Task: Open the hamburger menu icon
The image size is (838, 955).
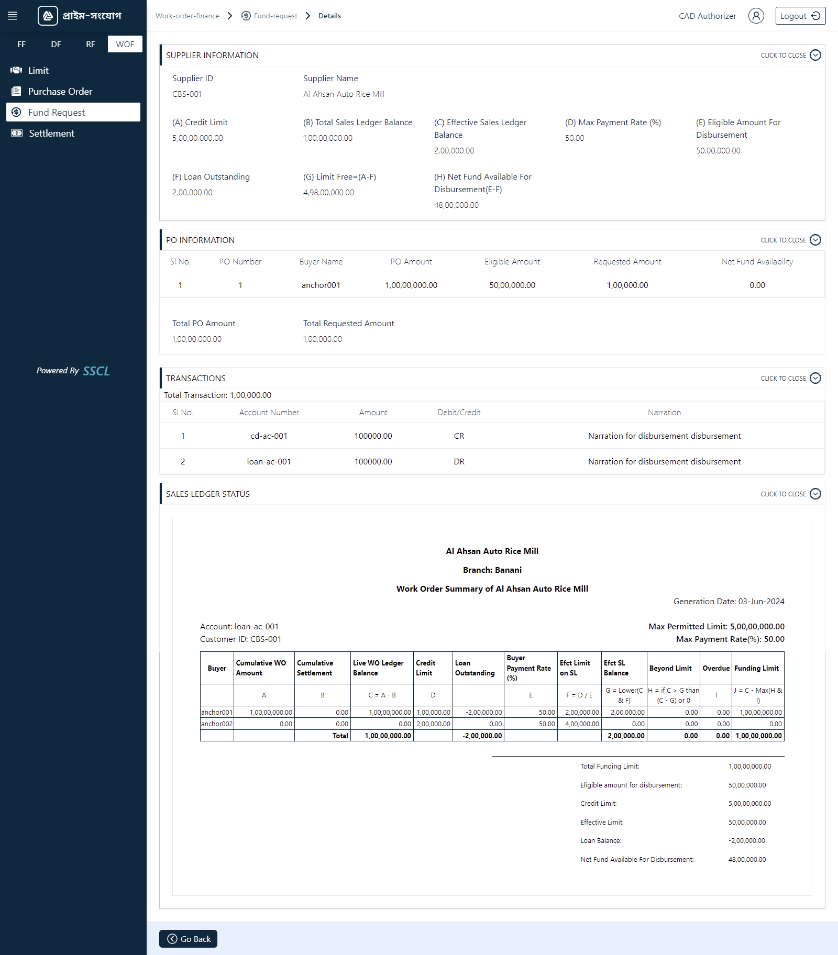Action: [13, 16]
